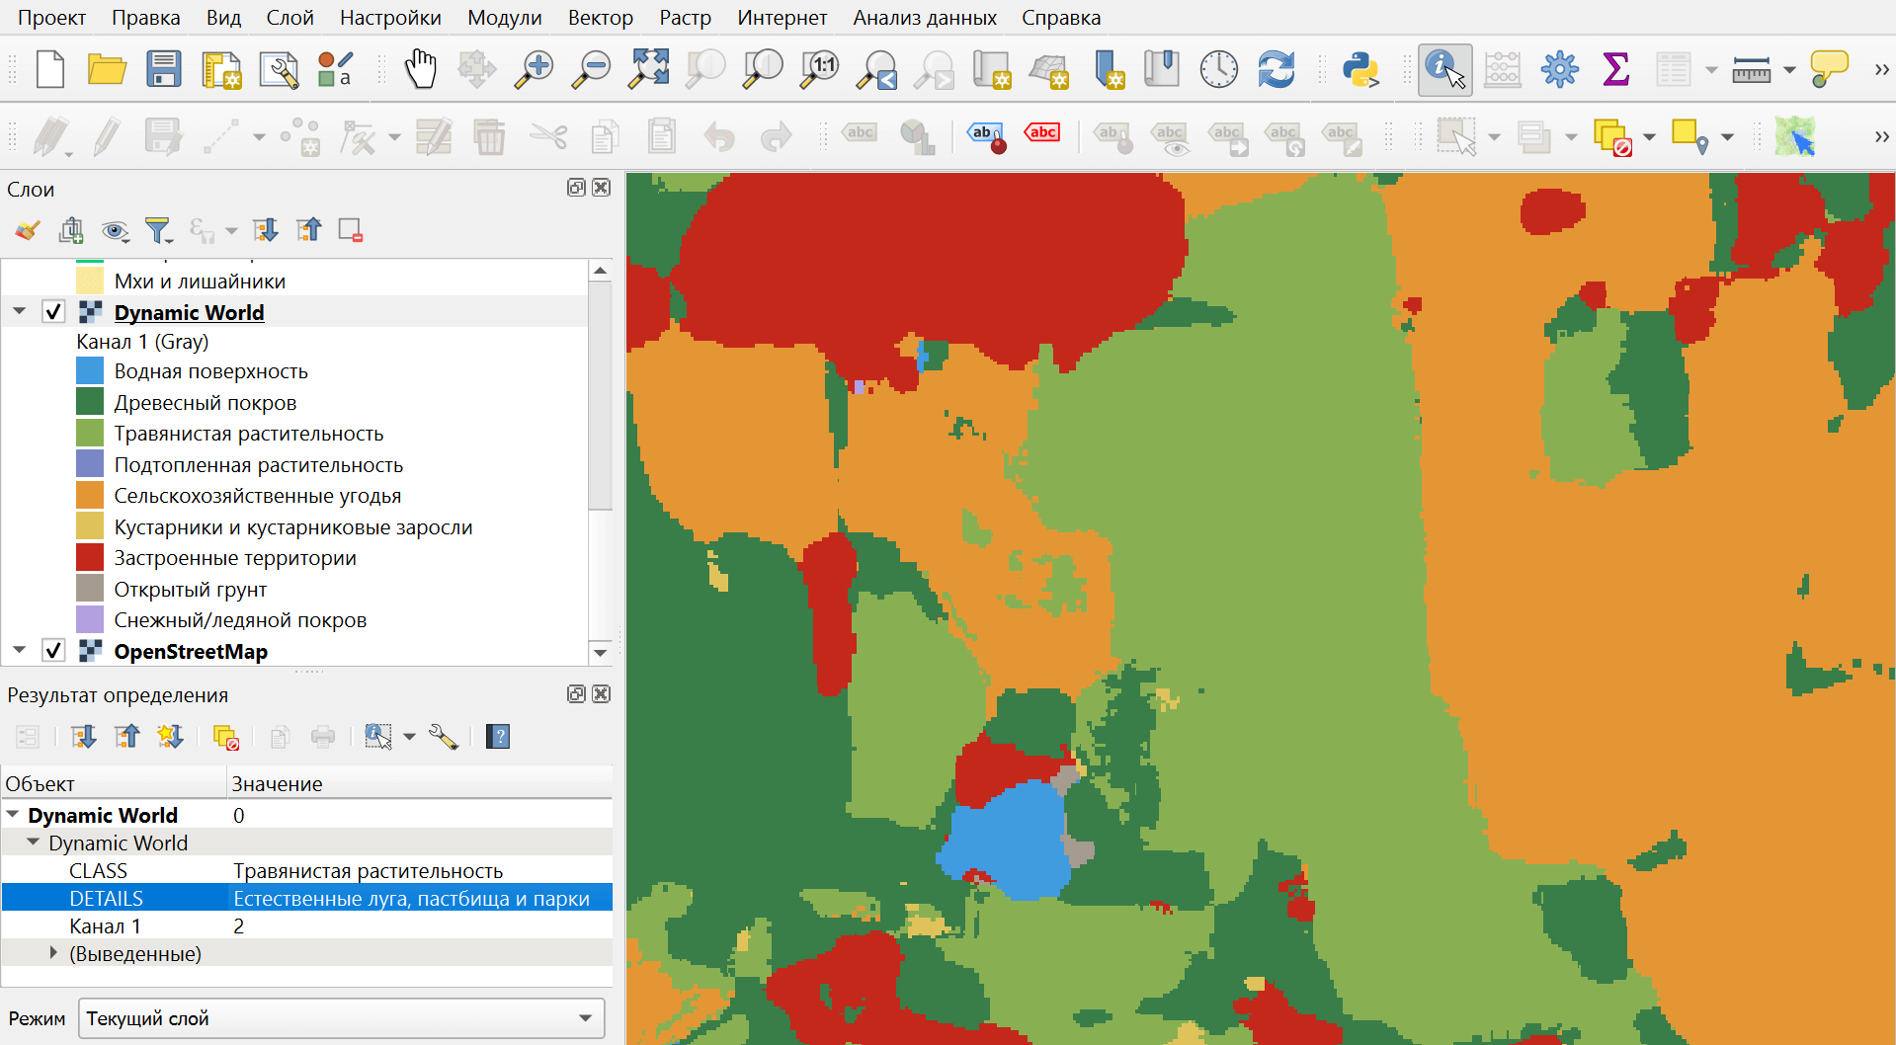Open identify settings wrench icon
Viewport: 1896px width, 1045px height.
coord(444,737)
